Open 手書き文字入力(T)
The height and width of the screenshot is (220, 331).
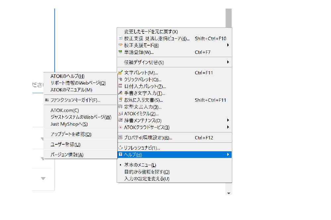(144, 93)
